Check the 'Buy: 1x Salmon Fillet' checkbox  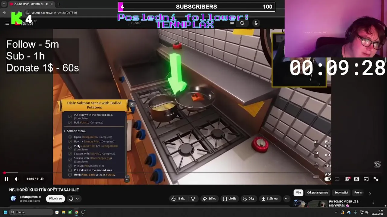coord(70,142)
